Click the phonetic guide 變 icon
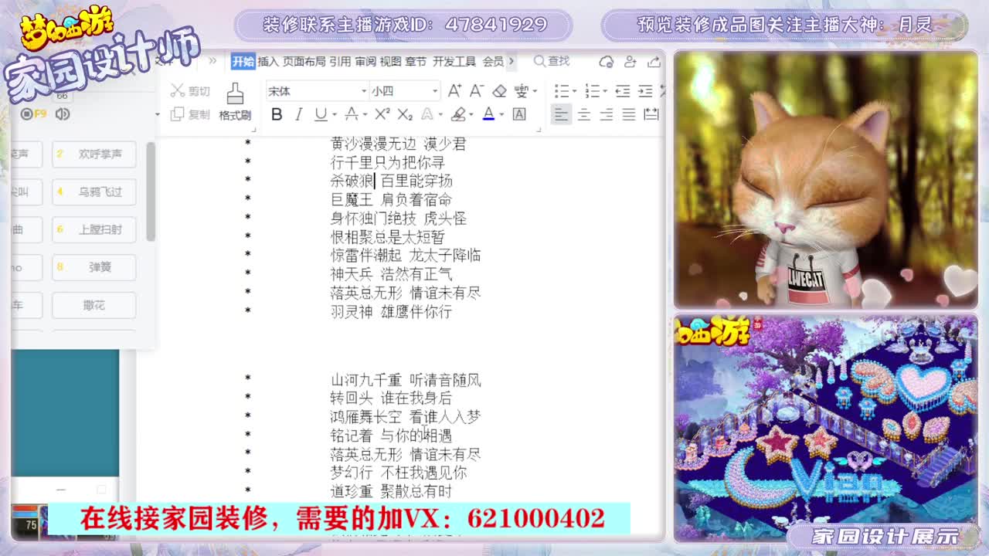 (522, 91)
